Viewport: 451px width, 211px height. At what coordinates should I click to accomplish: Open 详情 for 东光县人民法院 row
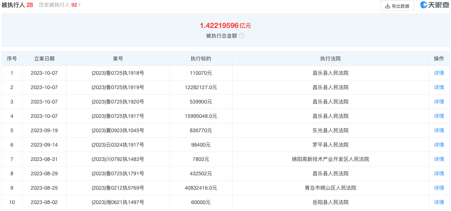[x=439, y=130]
